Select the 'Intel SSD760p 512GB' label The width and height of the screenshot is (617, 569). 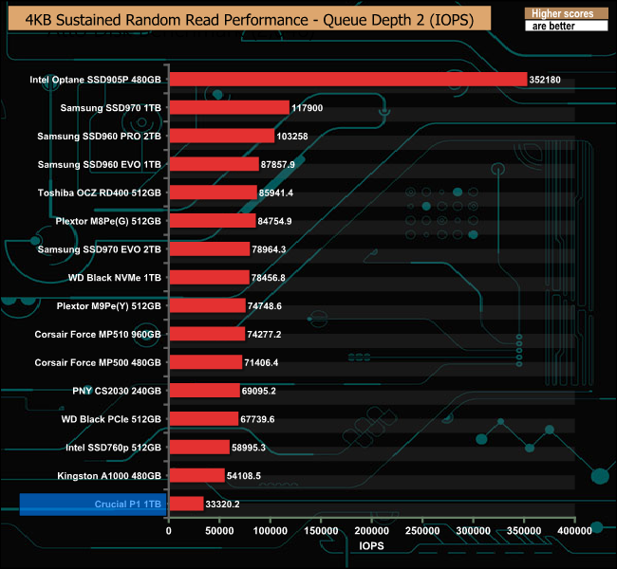point(113,448)
